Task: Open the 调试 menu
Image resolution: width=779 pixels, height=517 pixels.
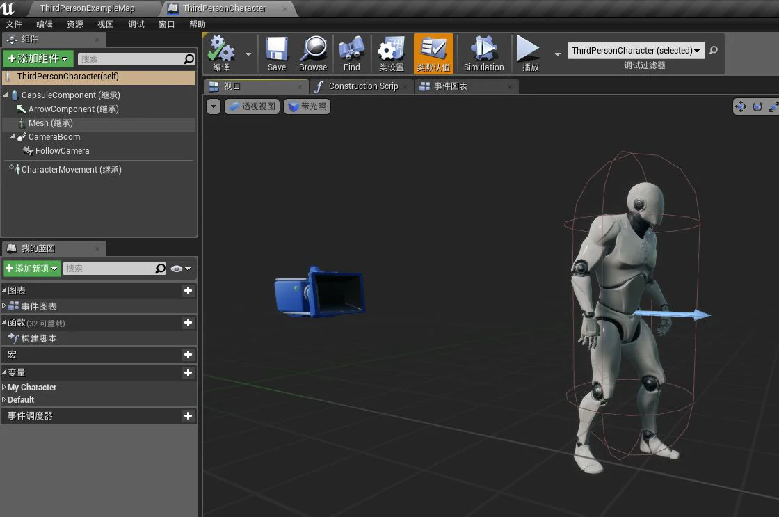Action: pyautogui.click(x=136, y=24)
